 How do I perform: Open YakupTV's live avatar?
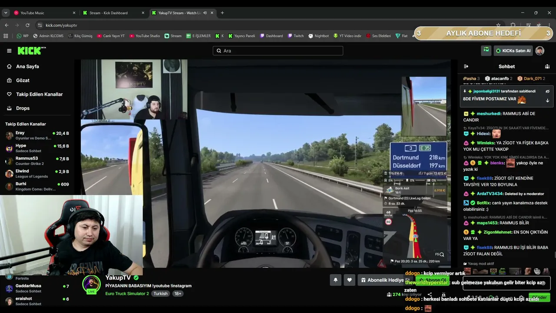coord(91,285)
